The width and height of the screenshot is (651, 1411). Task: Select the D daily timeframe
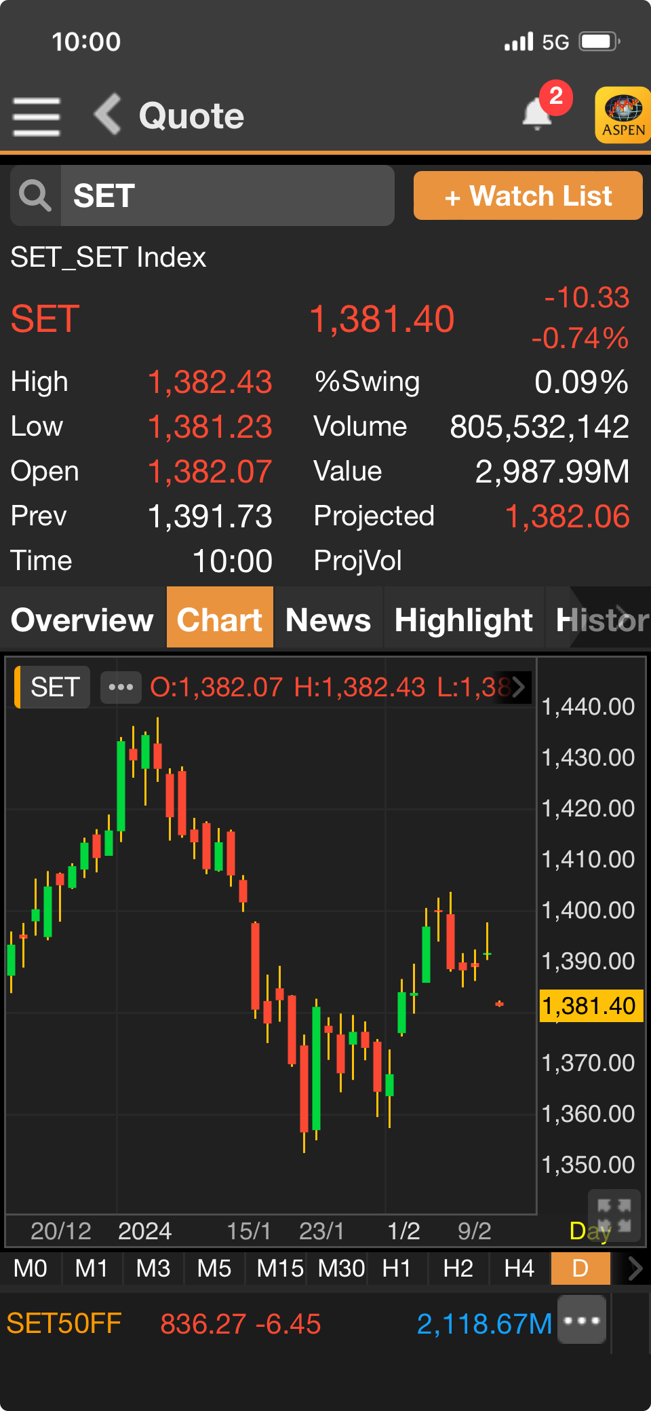(x=580, y=1268)
